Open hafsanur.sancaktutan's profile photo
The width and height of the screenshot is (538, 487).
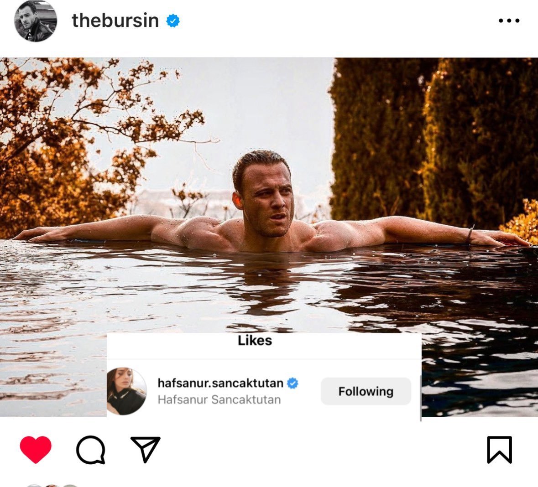[126, 391]
